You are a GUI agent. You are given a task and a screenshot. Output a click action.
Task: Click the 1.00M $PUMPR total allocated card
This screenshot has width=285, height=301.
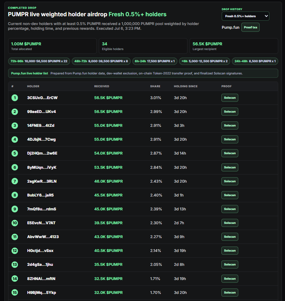click(x=52, y=46)
